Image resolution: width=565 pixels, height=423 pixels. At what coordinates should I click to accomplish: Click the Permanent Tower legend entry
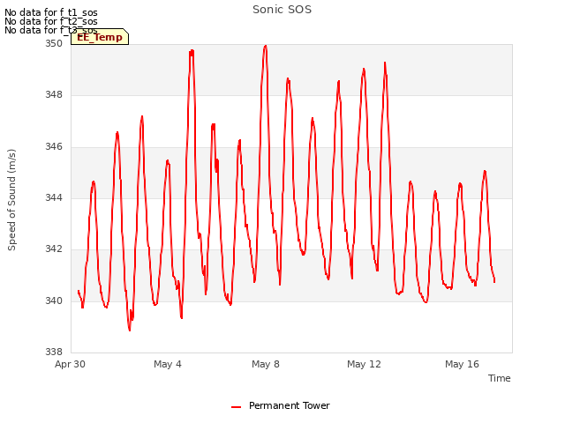[x=281, y=405]
